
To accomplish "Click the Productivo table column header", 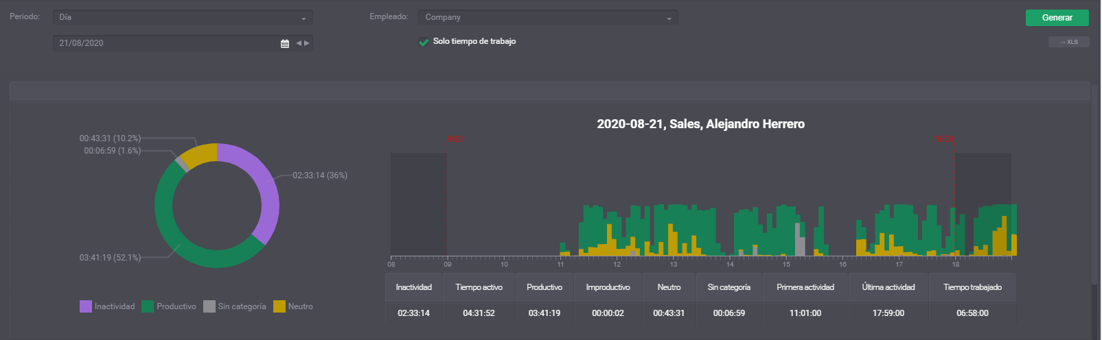I will [x=544, y=287].
